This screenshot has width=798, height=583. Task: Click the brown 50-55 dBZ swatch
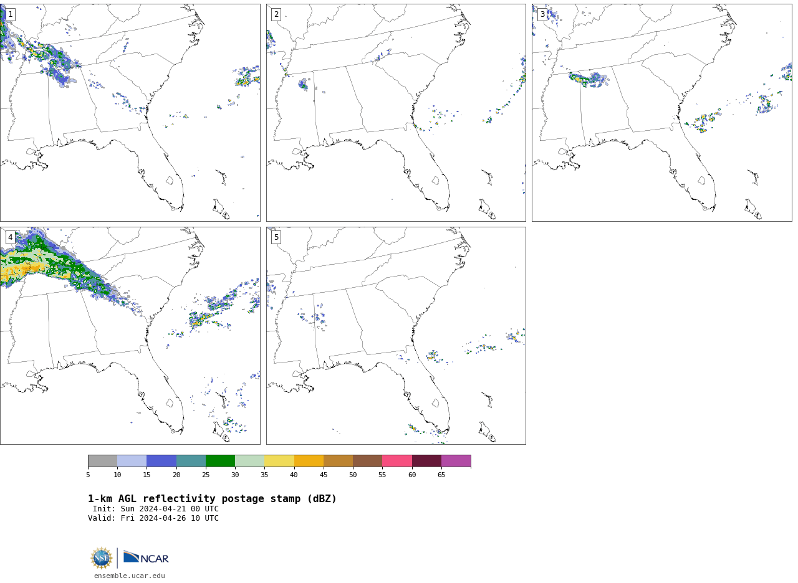coord(368,461)
